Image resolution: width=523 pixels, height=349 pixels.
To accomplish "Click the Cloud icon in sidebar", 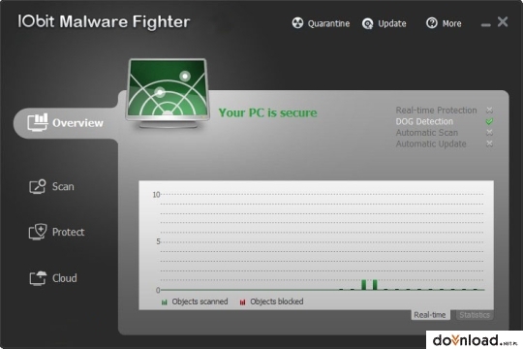I will (x=38, y=278).
